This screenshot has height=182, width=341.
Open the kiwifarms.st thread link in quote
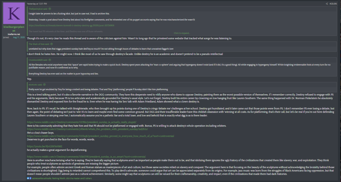pyautogui.click(x=71, y=25)
